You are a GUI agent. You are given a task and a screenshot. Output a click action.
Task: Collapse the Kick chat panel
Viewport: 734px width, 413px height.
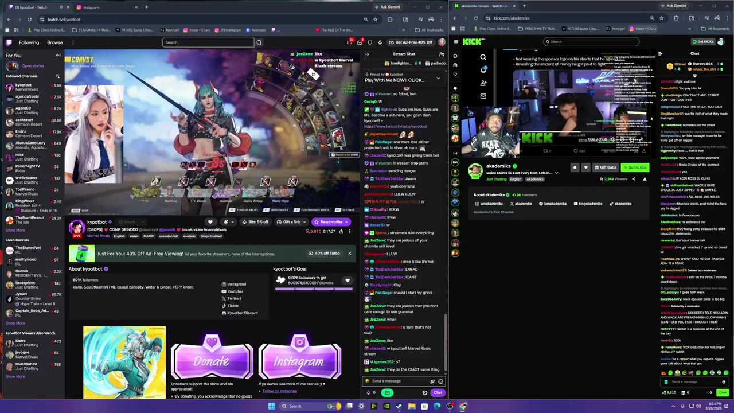[x=660, y=54]
